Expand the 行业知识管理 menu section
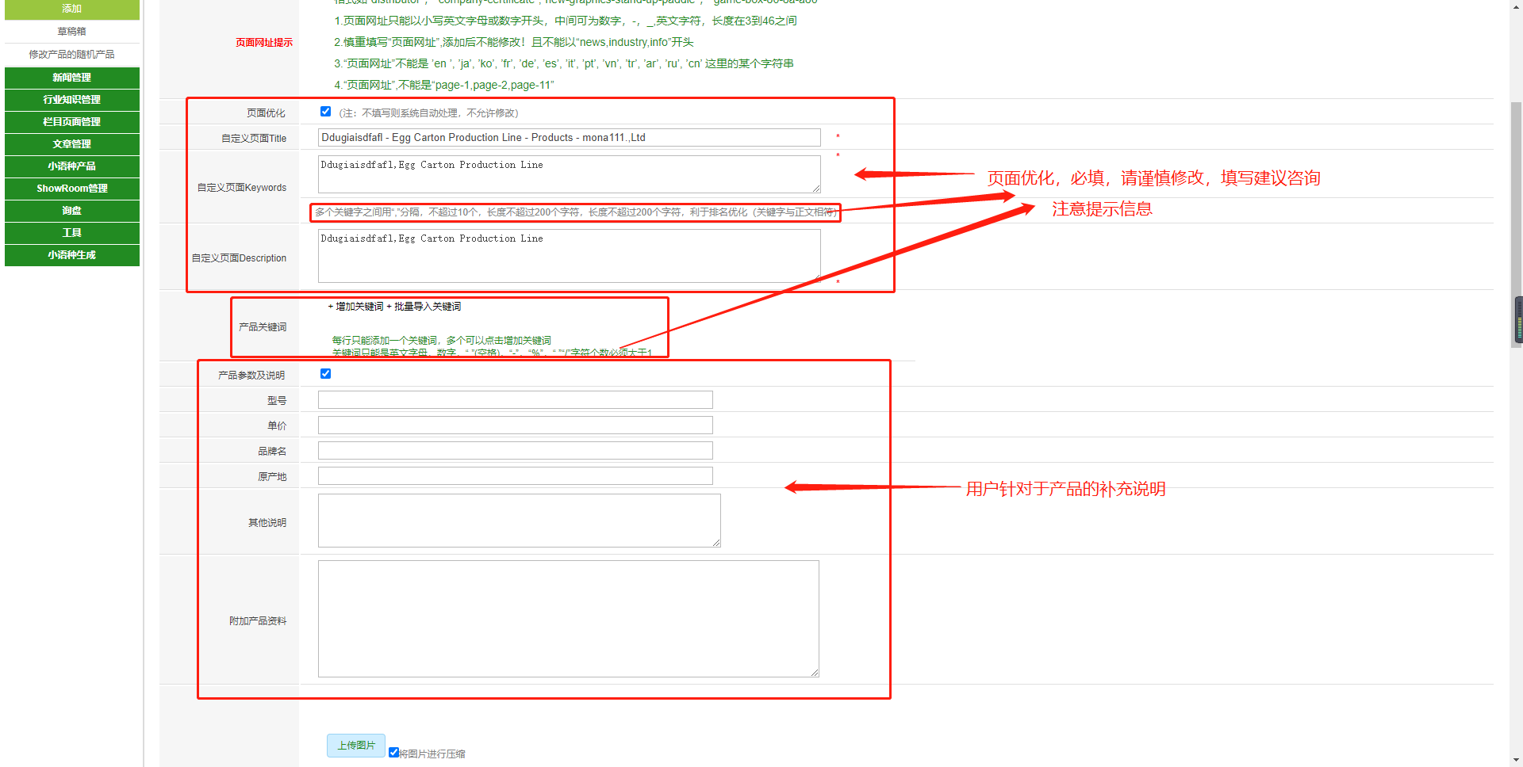 (72, 100)
